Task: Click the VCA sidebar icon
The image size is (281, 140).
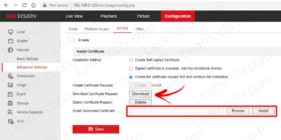Action: click(x=11, y=121)
